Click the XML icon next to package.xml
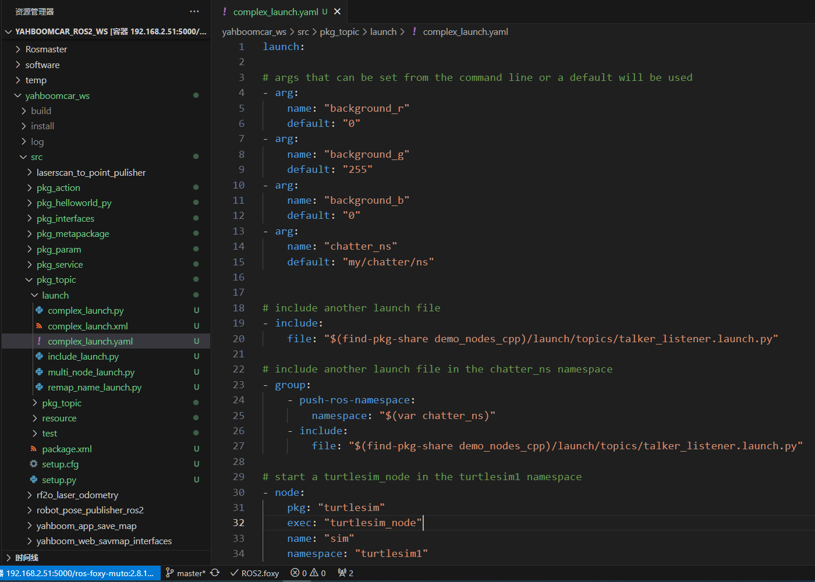The height and width of the screenshot is (582, 815). pos(33,449)
